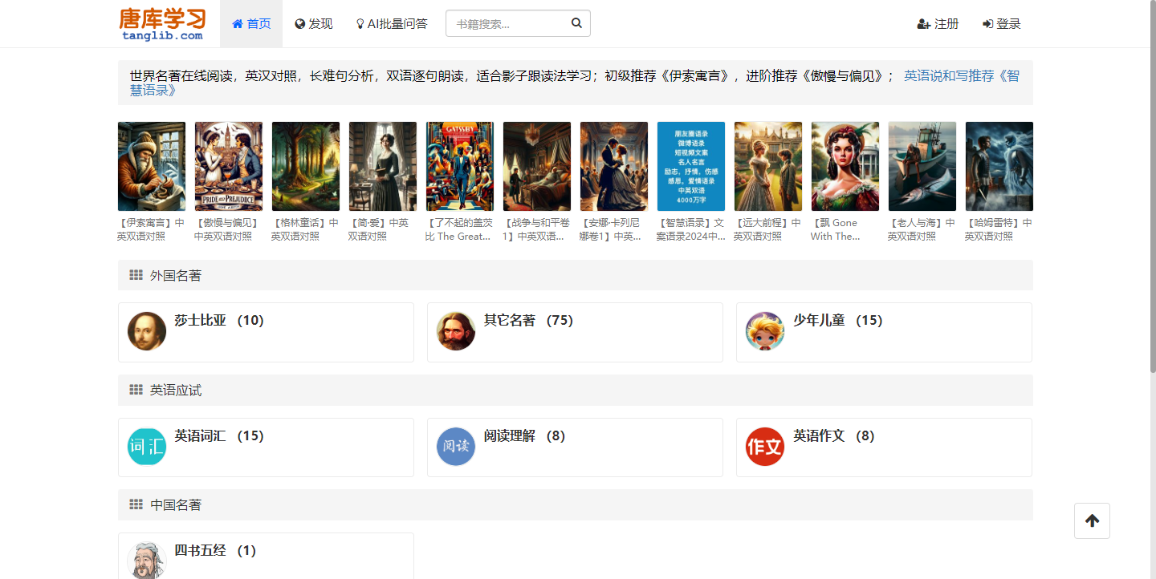Open the 傲慢与偏见 book cover
This screenshot has height=579, width=1156.
pos(229,166)
